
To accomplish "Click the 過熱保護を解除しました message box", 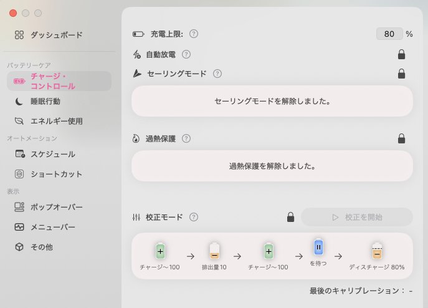I will tap(272, 166).
